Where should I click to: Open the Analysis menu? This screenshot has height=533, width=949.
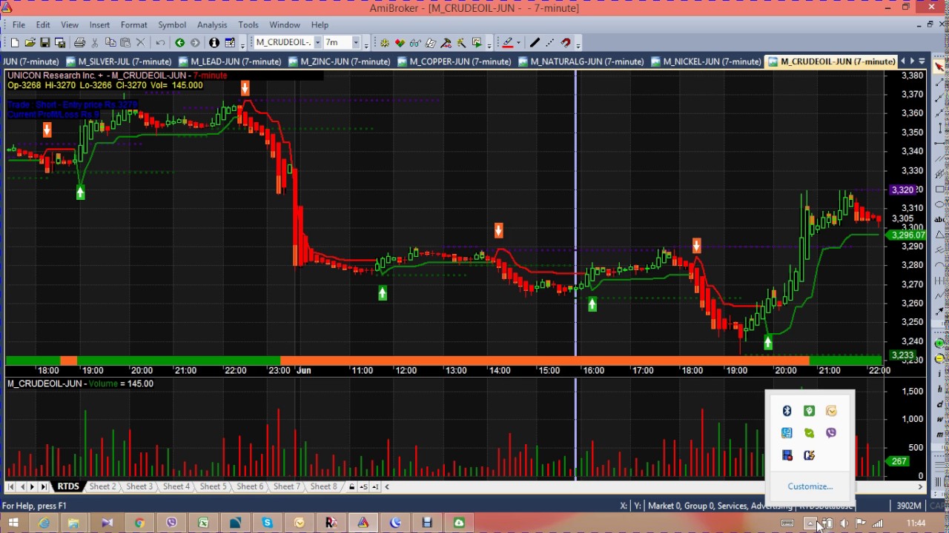coord(212,24)
